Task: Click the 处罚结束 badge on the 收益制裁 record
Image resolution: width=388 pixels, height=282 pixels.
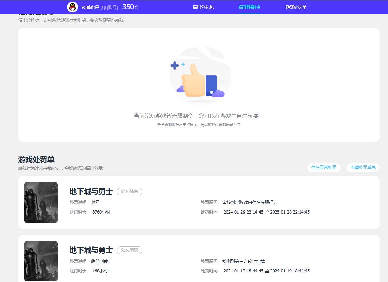Action: point(130,250)
